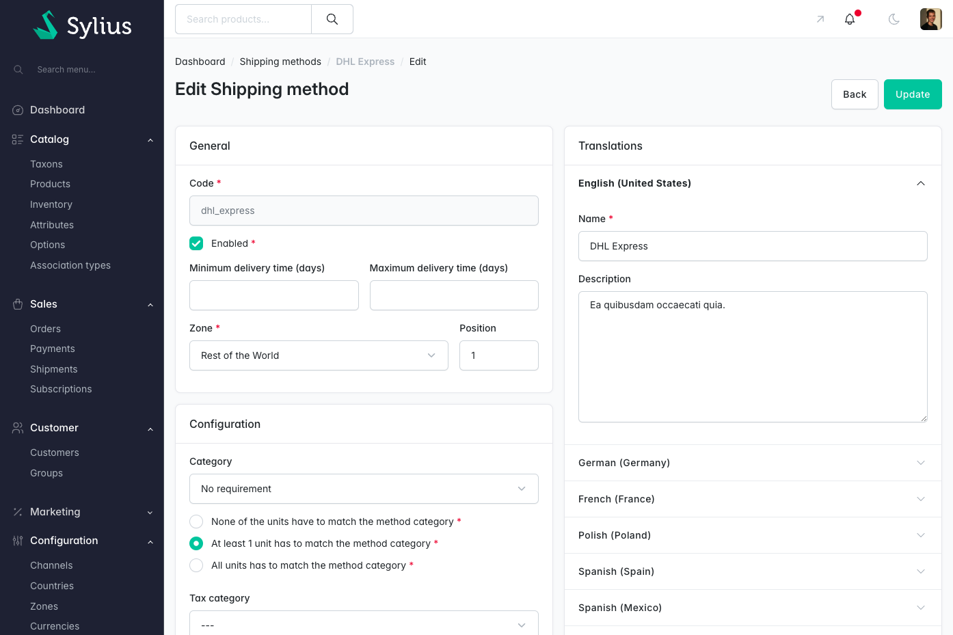Image resolution: width=953 pixels, height=635 pixels.
Task: Click the search magnifier button
Action: [332, 19]
